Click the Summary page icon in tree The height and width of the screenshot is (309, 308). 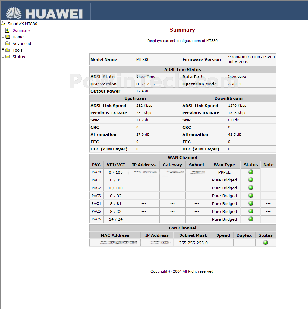8,30
